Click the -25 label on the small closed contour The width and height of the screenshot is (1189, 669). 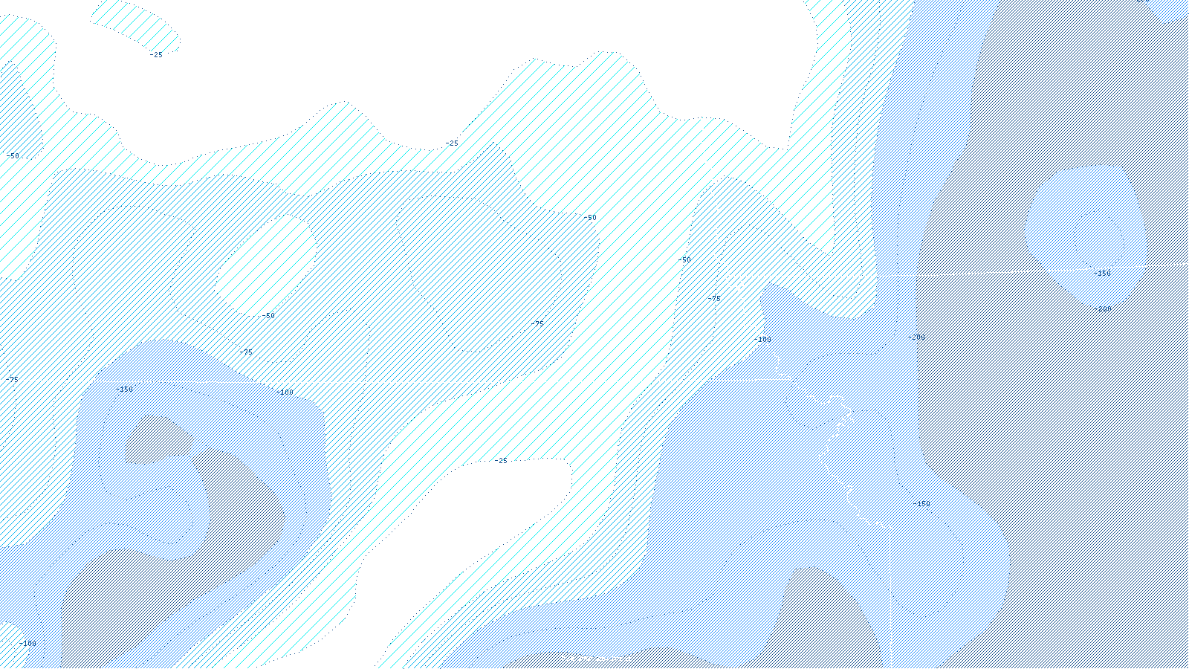tap(156, 55)
